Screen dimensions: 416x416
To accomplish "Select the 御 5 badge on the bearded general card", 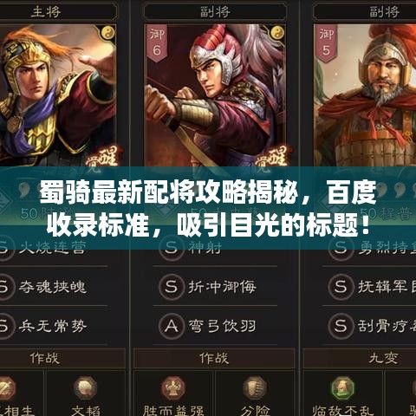I will pyautogui.click(x=326, y=43).
